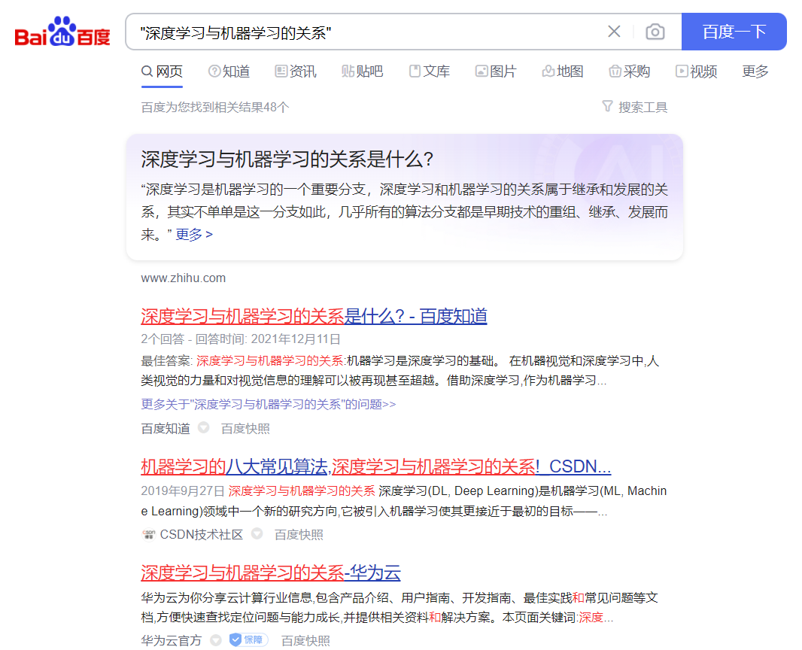
Task: Click the text 百度为您找到相关结果48个
Action: [215, 107]
